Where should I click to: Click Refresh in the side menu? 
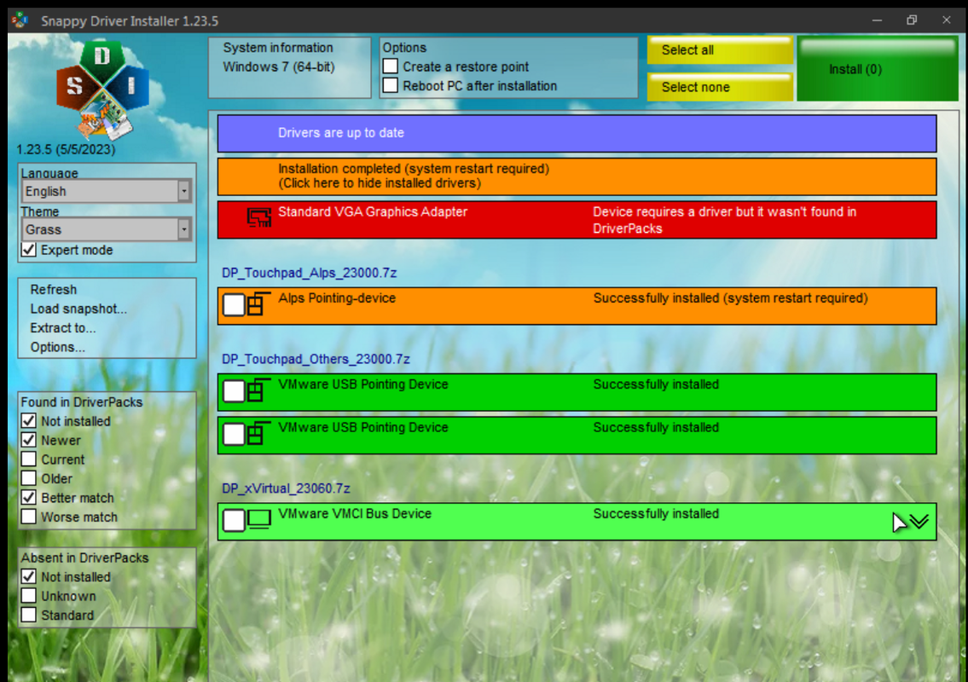pos(54,290)
